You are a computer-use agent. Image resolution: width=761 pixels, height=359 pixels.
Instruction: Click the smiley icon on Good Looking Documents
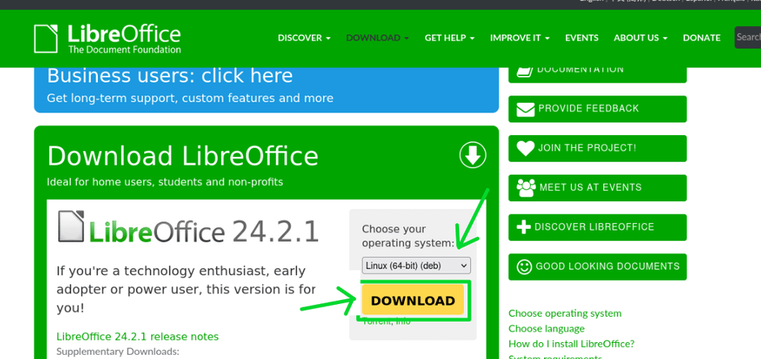(524, 267)
